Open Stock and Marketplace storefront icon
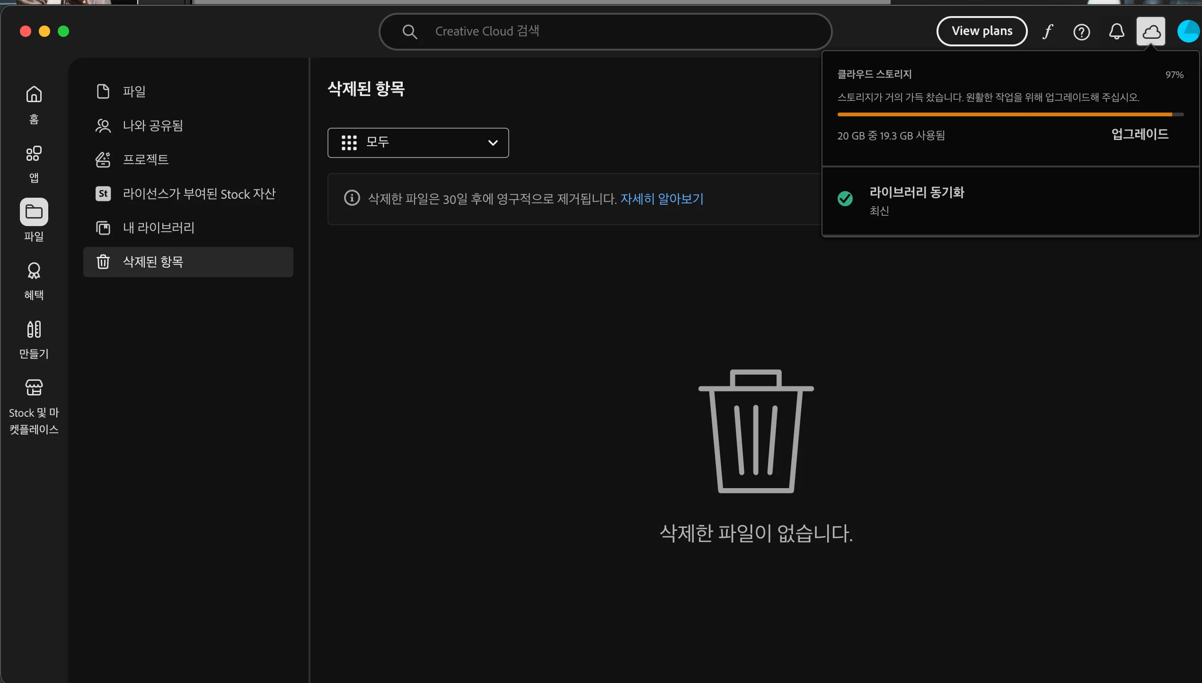 (x=34, y=388)
